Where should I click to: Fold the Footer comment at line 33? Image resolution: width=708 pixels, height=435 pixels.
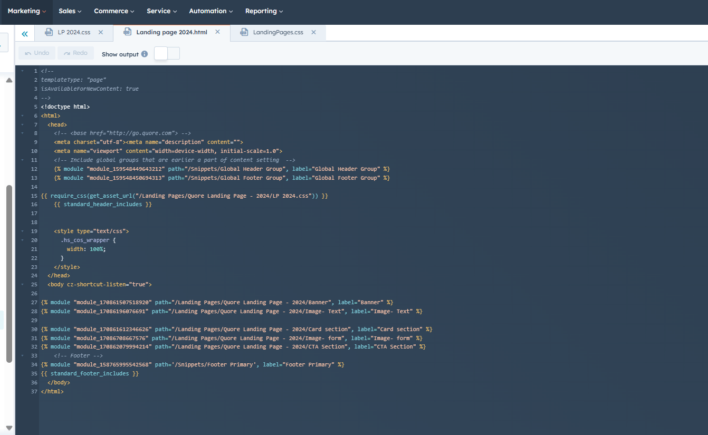tap(22, 355)
